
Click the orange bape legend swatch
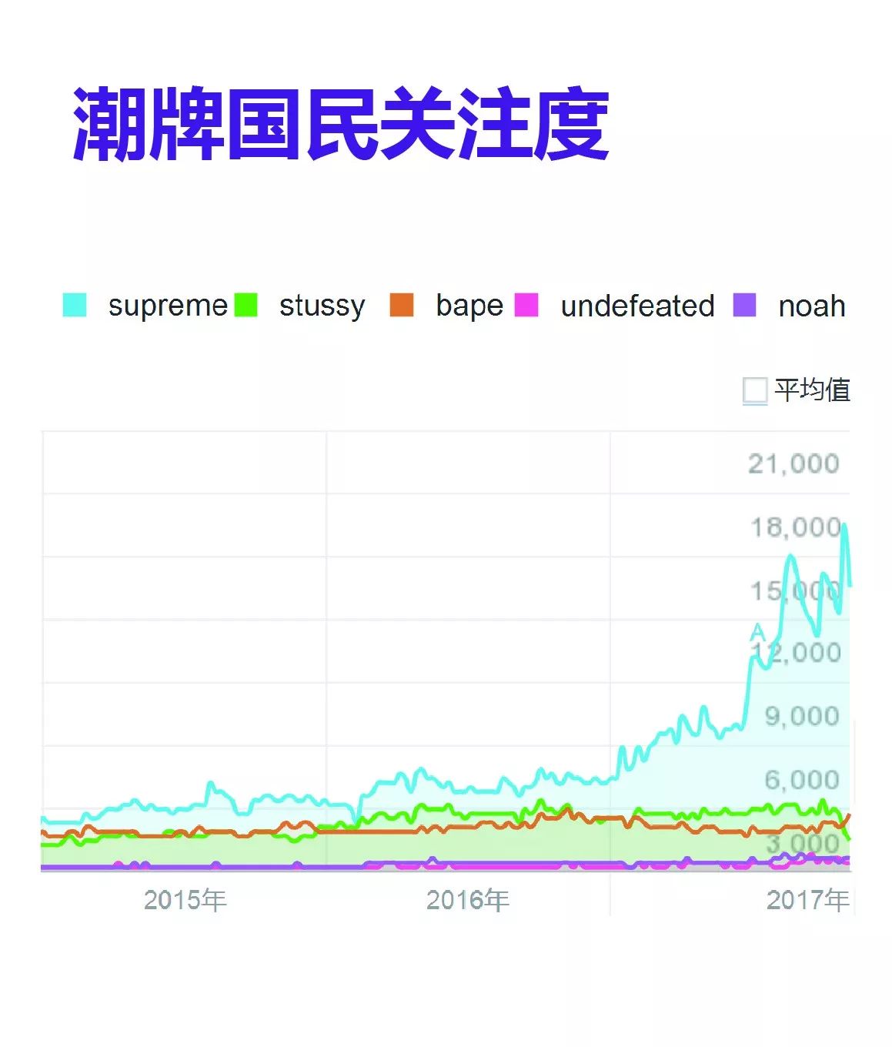coord(401,305)
